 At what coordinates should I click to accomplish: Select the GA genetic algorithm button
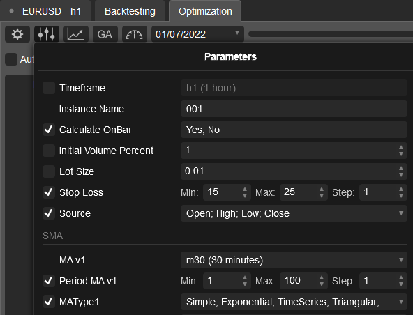point(105,34)
